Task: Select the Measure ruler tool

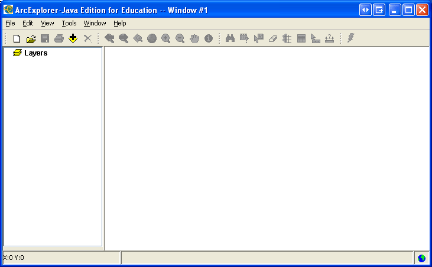Action: [x=316, y=38]
